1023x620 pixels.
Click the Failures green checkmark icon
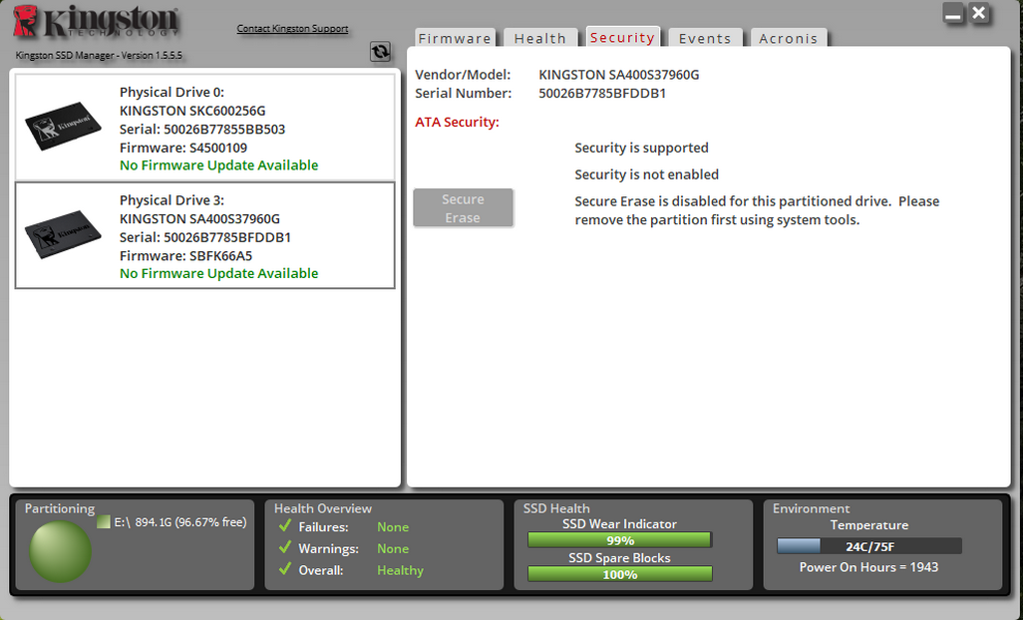pyautogui.click(x=285, y=526)
